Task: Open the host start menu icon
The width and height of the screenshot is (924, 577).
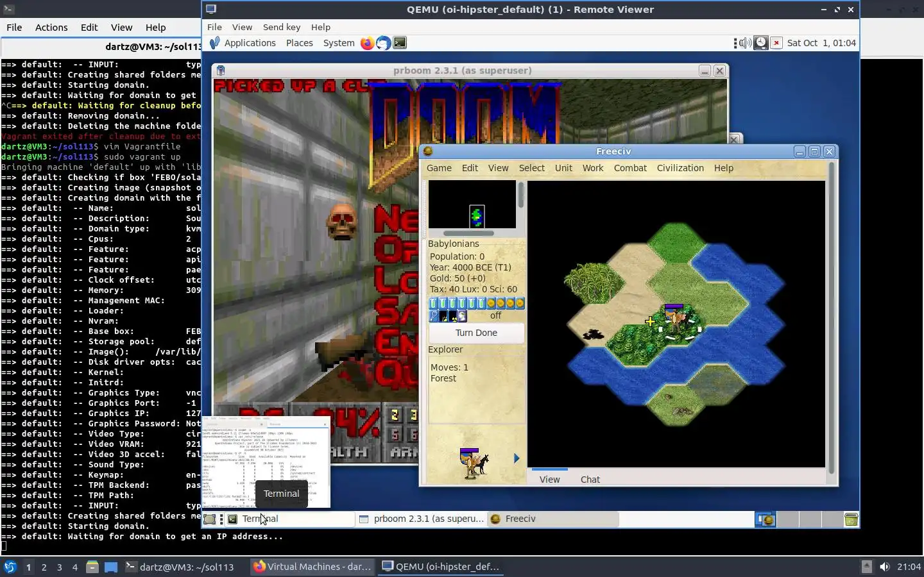Action: (10, 567)
